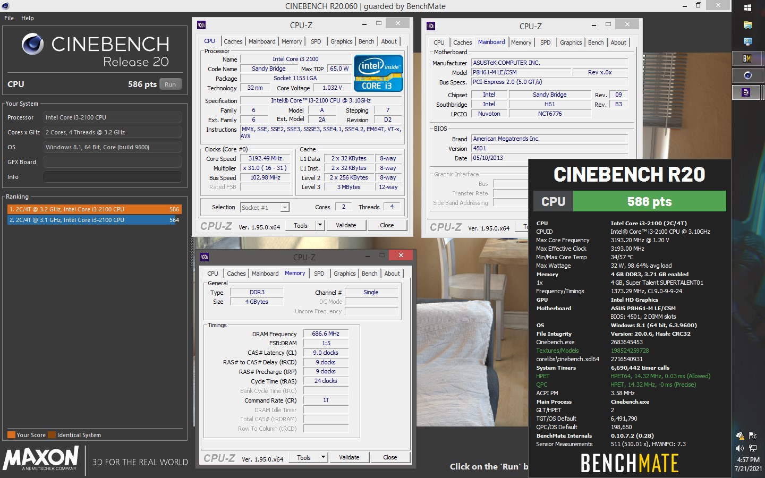Screen dimensions: 765x478
Task: Click the BENCHMATE logo at panel bottom
Action: (630, 463)
